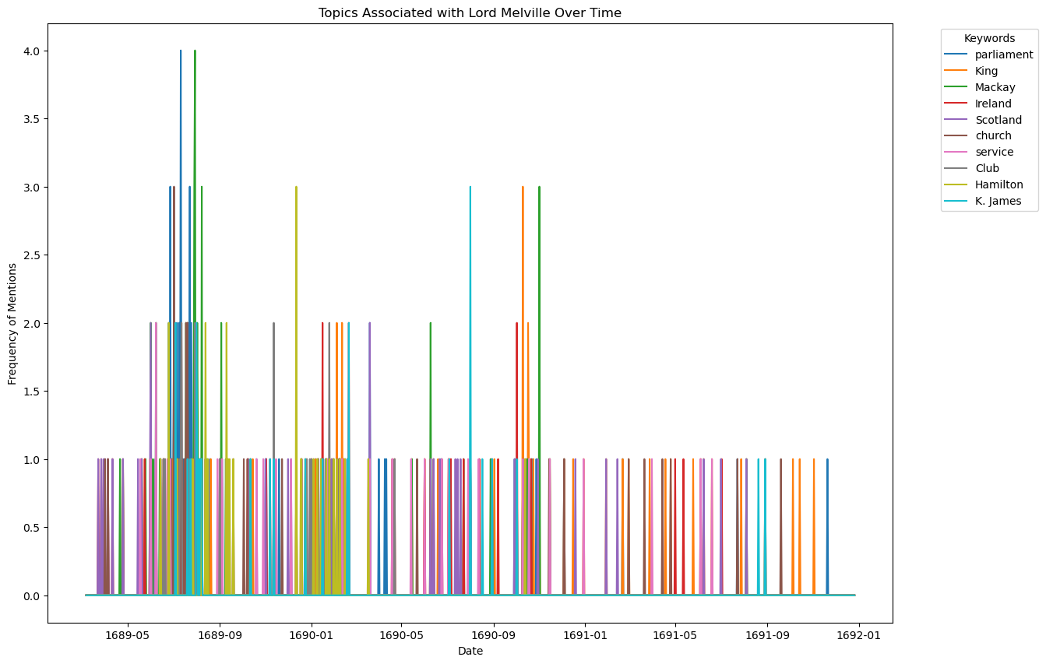Click the chart title 'Topics Associated with Lord Melville Over Time'
1046x664 pixels.
coord(470,12)
